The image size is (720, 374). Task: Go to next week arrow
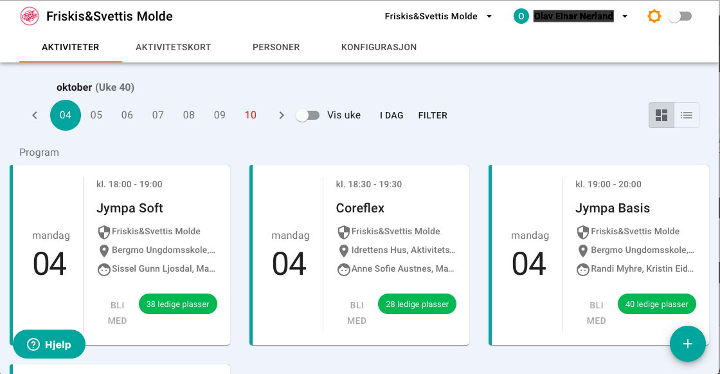(282, 115)
